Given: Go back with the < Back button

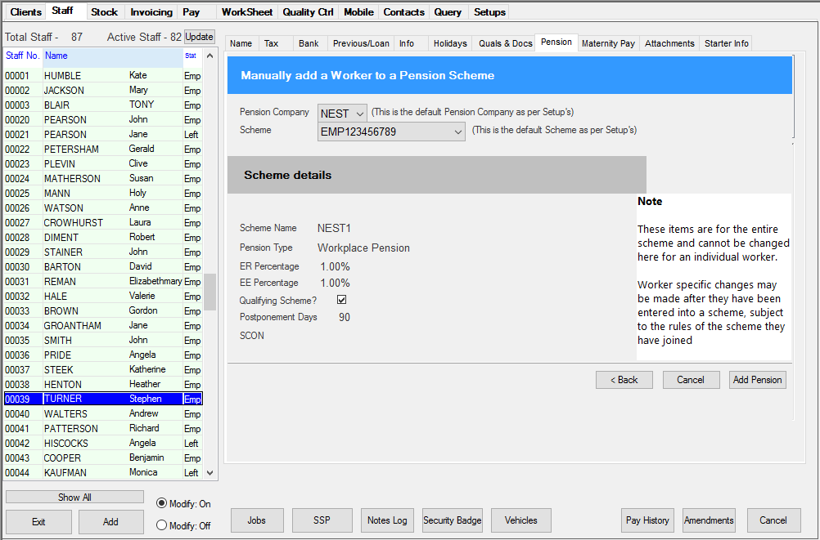Looking at the screenshot, I should [624, 380].
